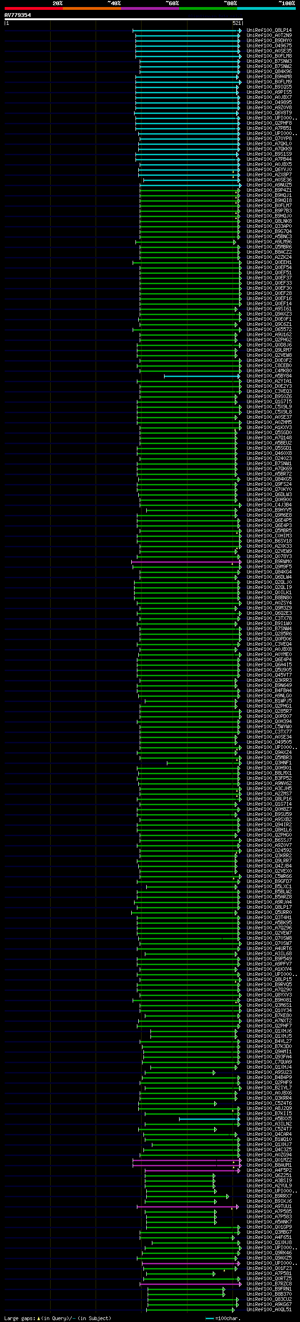Click label UniRef100_A0JBX7
Screen dimensions: 300x1322
point(269,97)
